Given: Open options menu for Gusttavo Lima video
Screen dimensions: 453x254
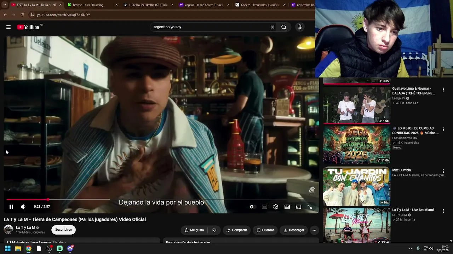Looking at the screenshot, I should tap(443, 90).
